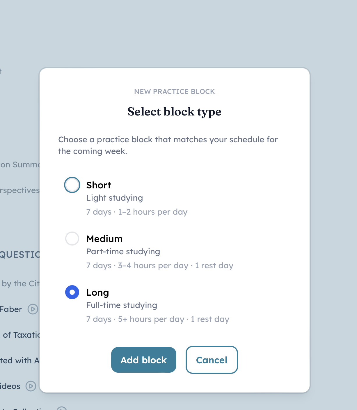Select the Long radio button
The height and width of the screenshot is (410, 357).
coord(72,292)
